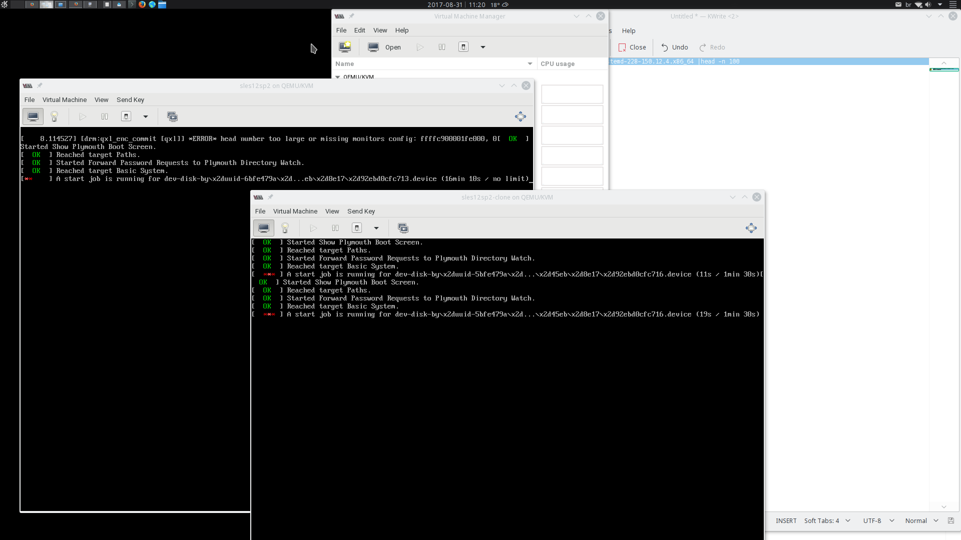961x540 pixels.
Task: Show hardware details lightbulb in sles12sp2-clone window
Action: [x=285, y=228]
